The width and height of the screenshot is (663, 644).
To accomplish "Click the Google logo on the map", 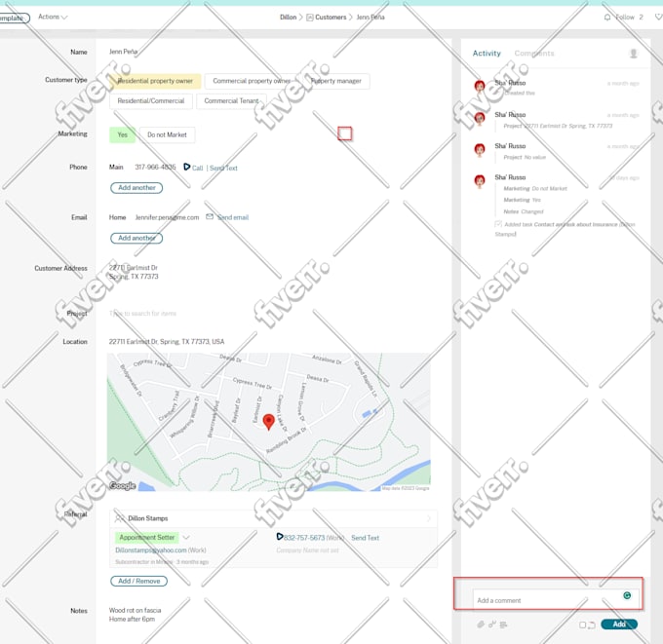I will [x=122, y=485].
